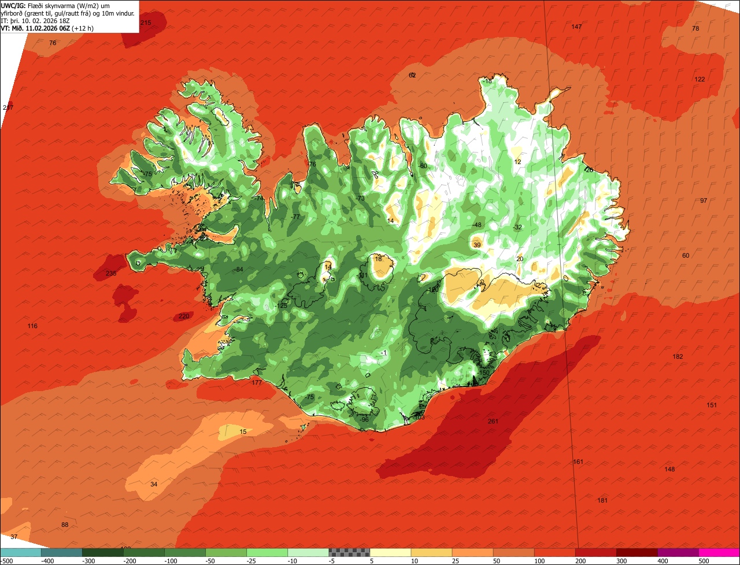The height and width of the screenshot is (565, 740).
Task: Click the 261 value south of Iceland
Action: click(x=493, y=421)
